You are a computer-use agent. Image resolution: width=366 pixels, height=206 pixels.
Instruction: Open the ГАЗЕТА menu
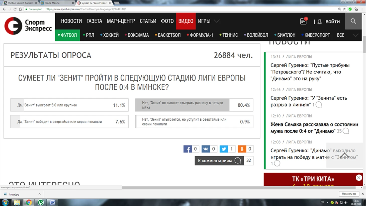(94, 21)
